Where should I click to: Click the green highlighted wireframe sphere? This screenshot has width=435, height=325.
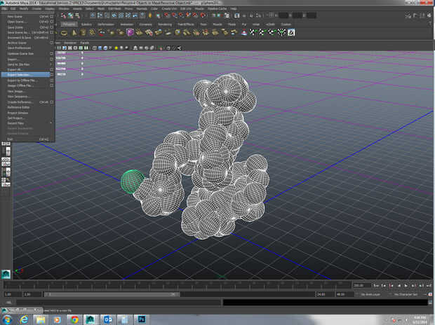click(x=133, y=181)
